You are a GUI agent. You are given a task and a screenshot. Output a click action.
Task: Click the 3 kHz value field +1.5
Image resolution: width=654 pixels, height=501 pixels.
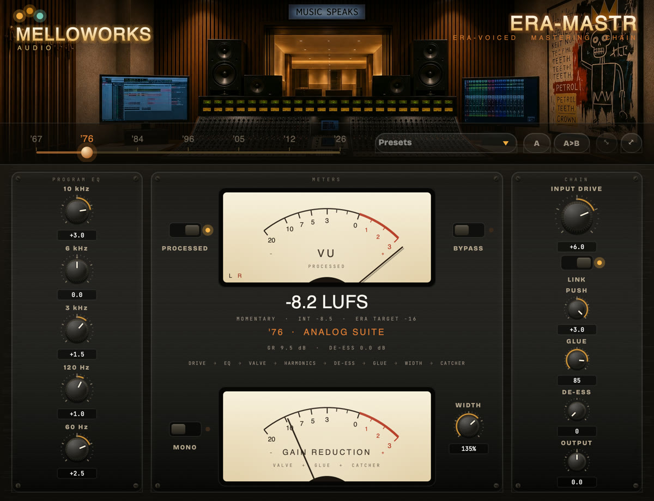pos(77,354)
